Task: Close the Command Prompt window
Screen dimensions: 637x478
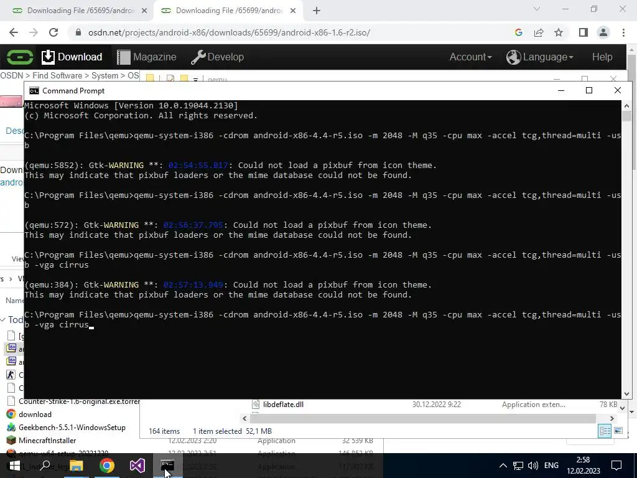Action: point(617,90)
